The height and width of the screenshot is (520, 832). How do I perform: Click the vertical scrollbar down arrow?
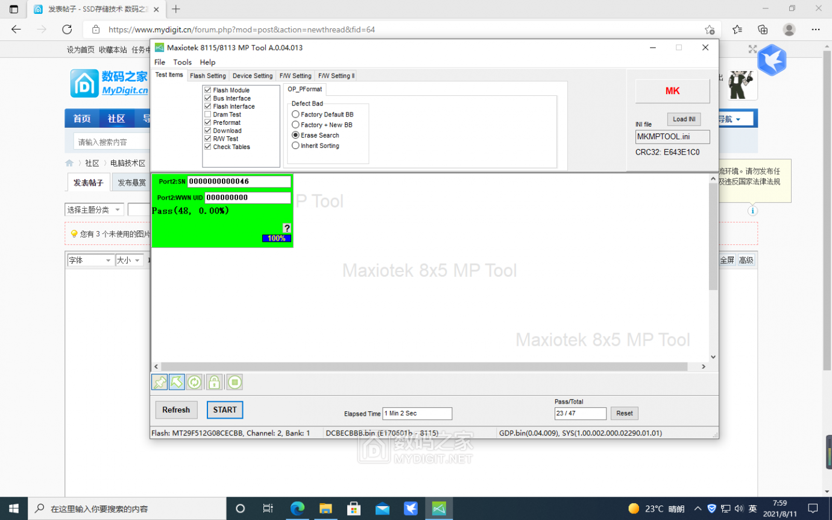click(x=713, y=357)
